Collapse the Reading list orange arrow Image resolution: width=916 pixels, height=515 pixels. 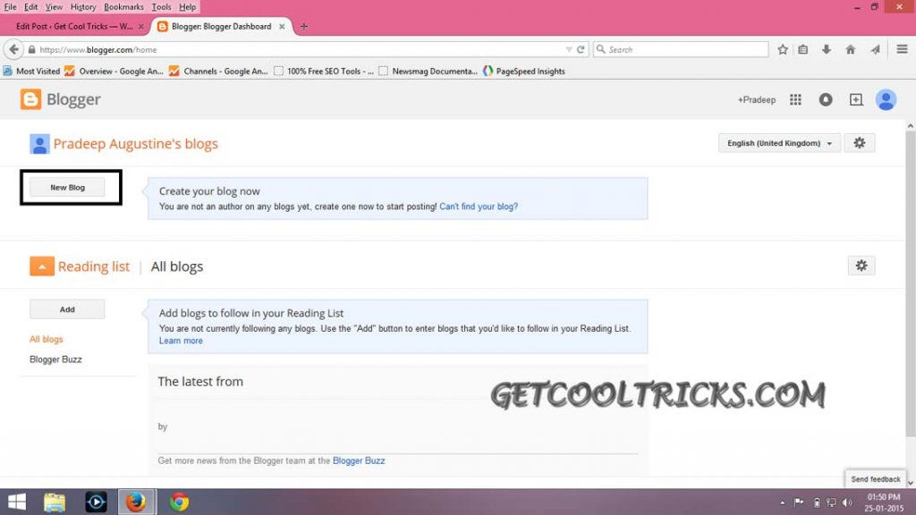point(42,266)
